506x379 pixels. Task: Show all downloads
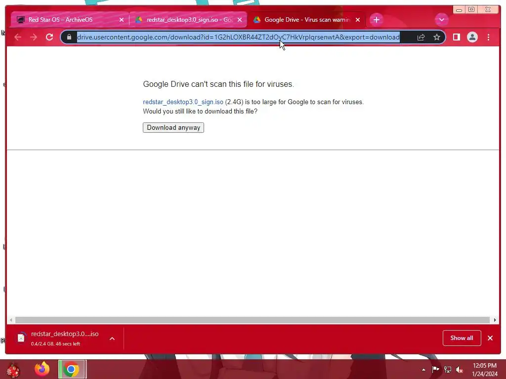(462, 338)
